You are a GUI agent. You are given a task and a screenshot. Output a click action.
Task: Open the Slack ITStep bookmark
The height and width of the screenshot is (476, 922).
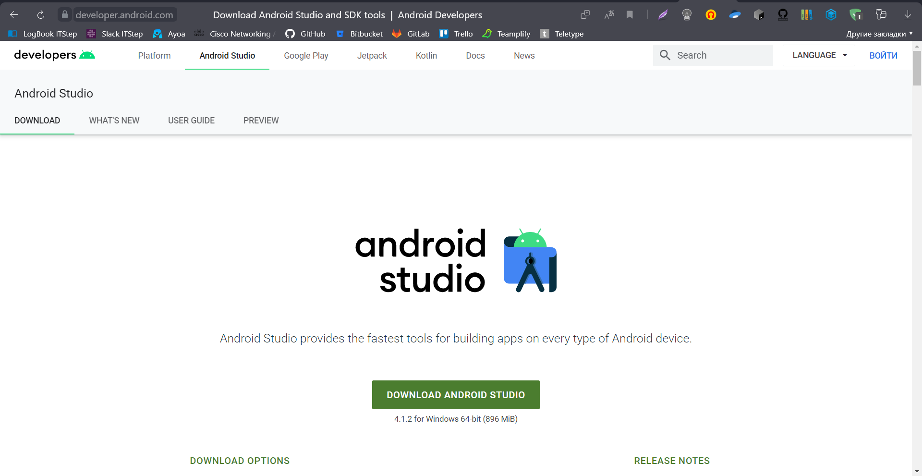(115, 34)
